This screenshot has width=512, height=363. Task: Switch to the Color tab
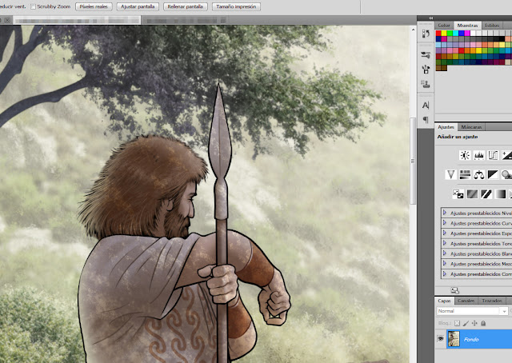tap(444, 25)
